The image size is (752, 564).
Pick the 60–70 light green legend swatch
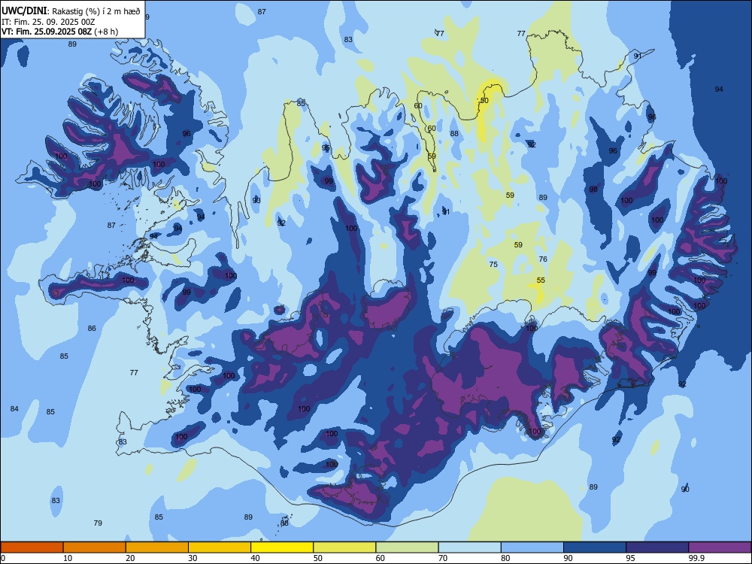407,547
